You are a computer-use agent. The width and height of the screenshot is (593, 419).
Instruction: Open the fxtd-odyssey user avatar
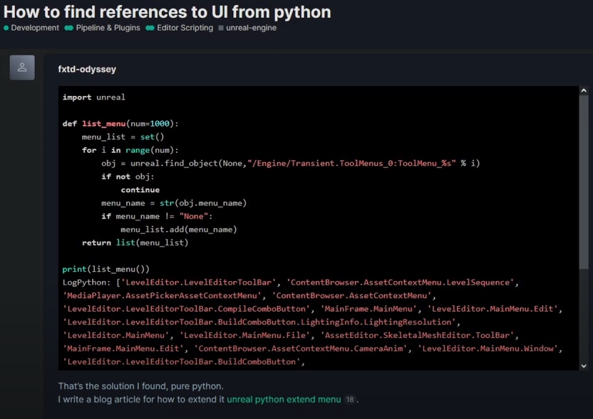click(22, 68)
